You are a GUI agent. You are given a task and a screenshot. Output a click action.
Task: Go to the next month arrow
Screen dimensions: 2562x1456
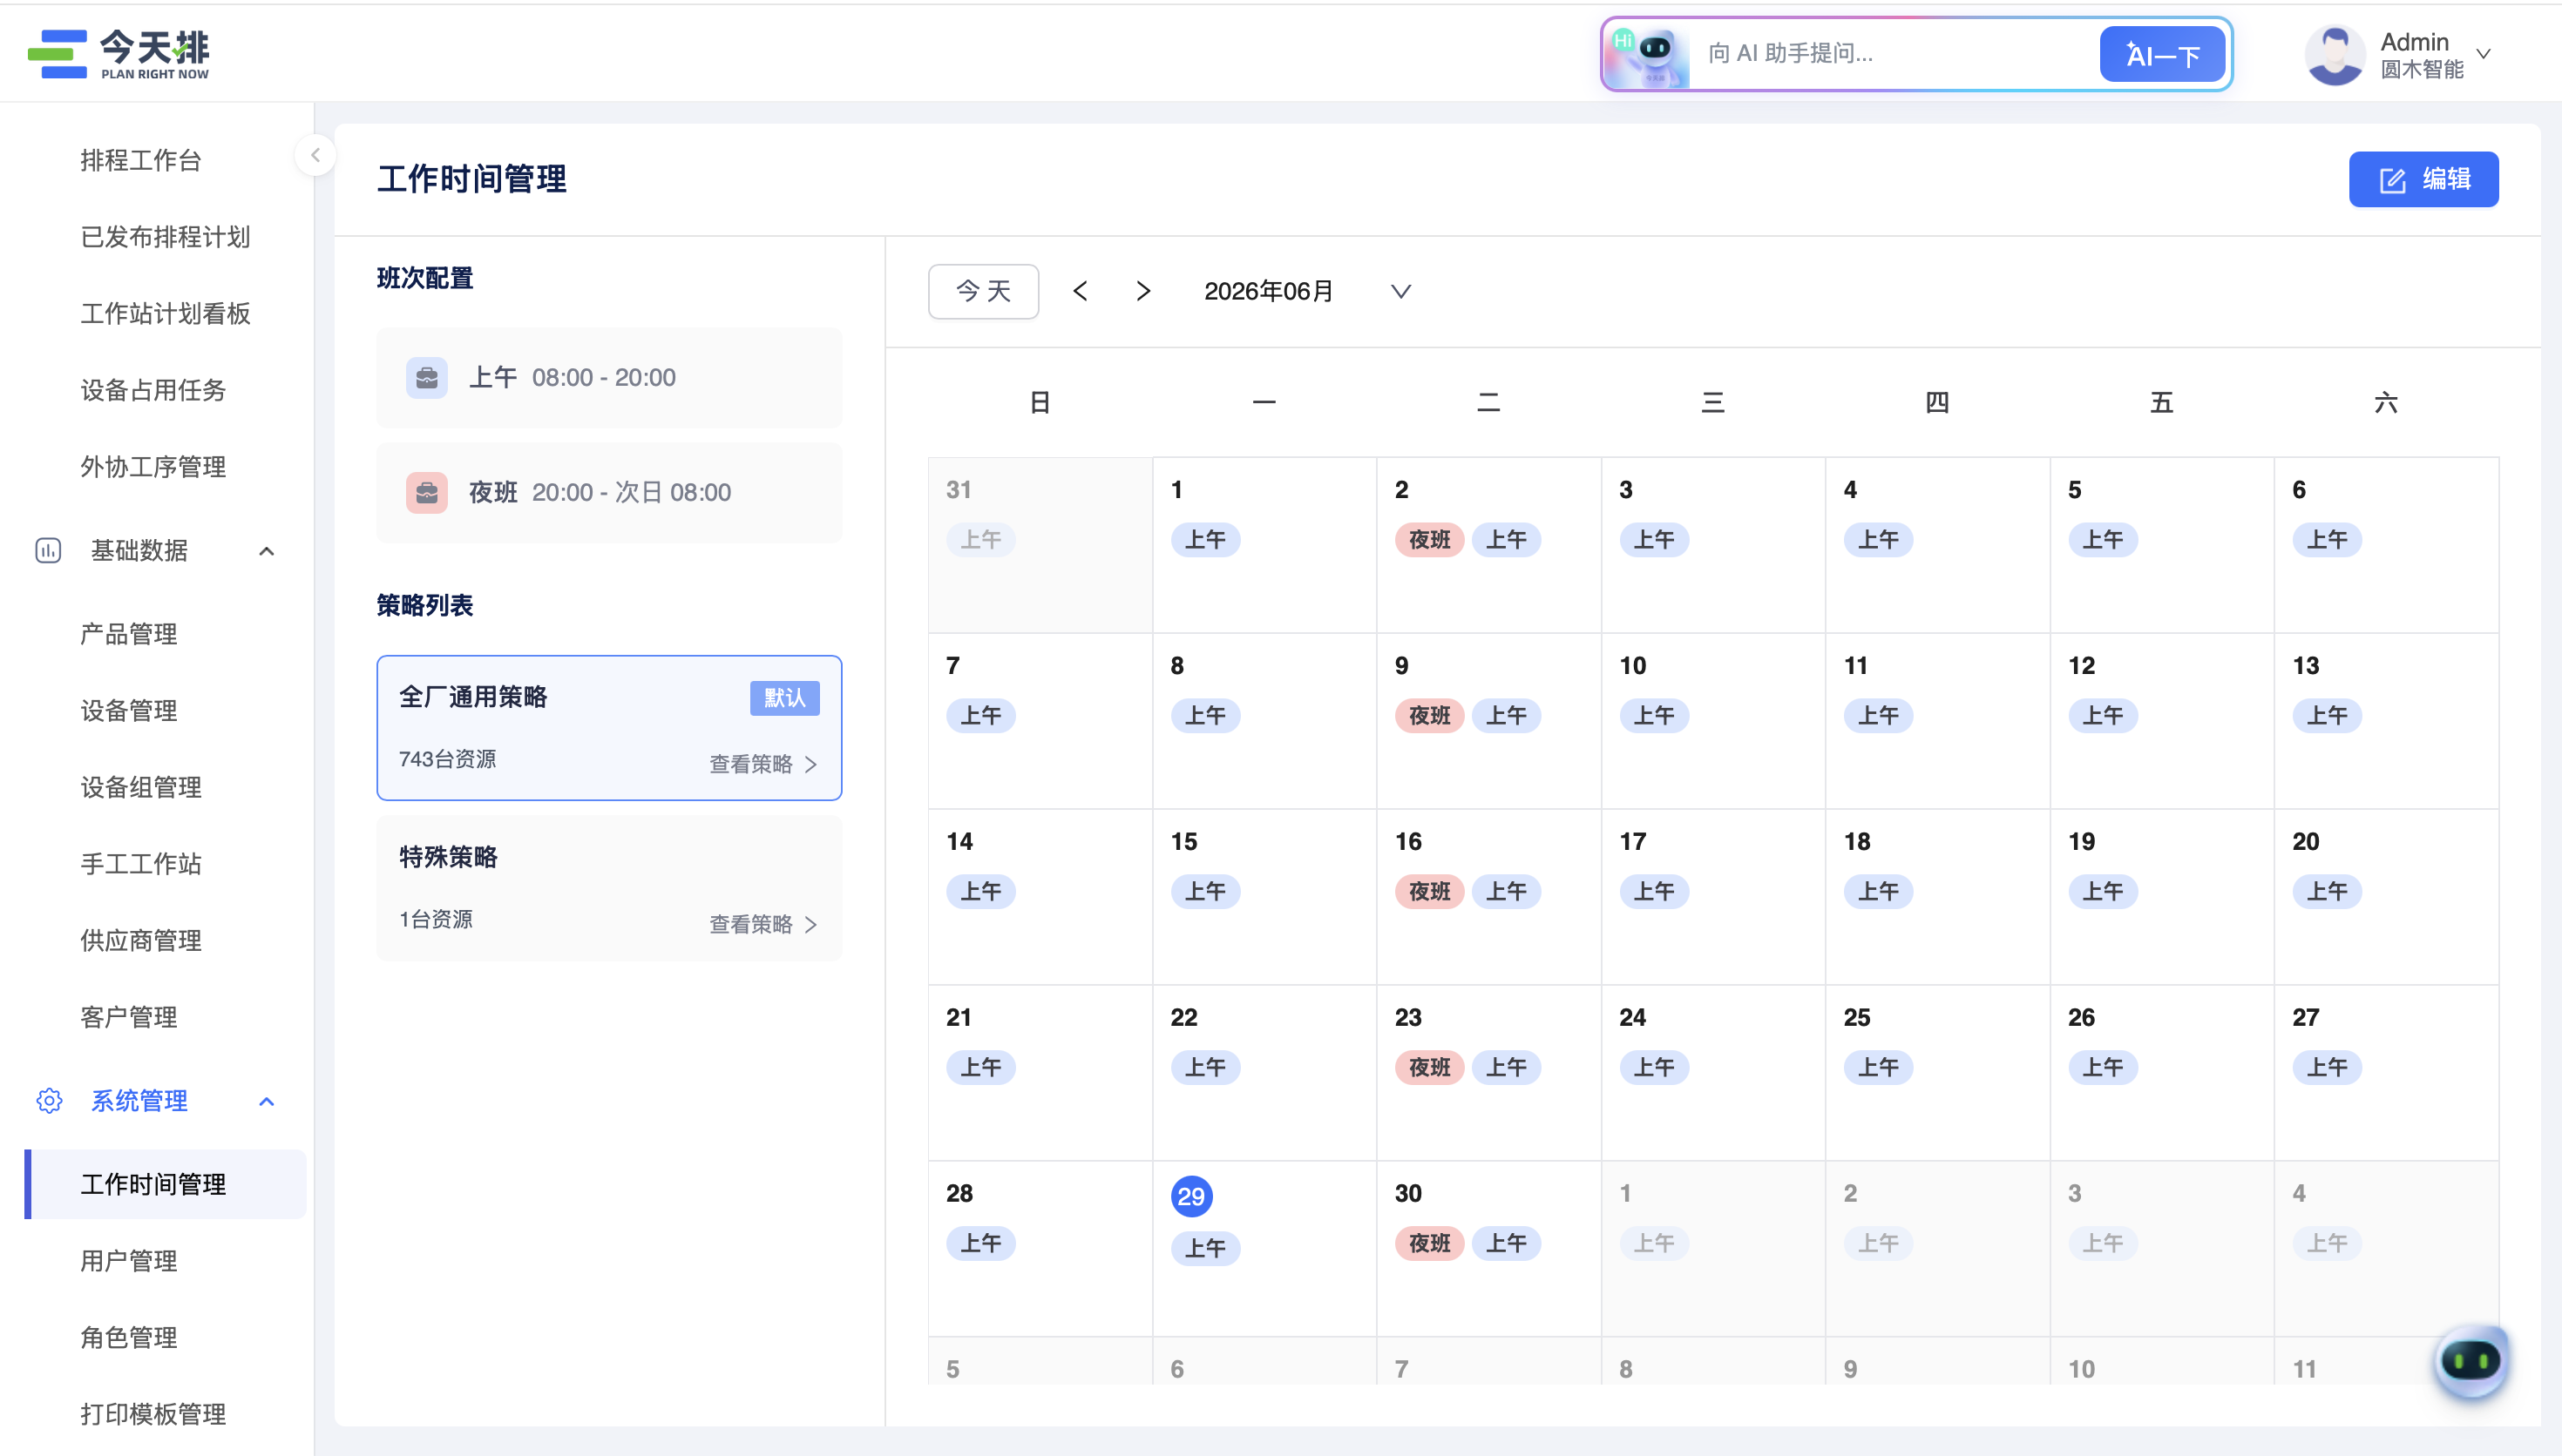click(1143, 291)
